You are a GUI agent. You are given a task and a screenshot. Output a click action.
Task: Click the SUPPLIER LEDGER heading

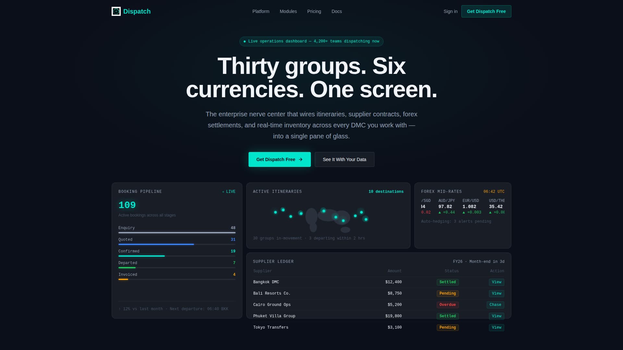273,262
